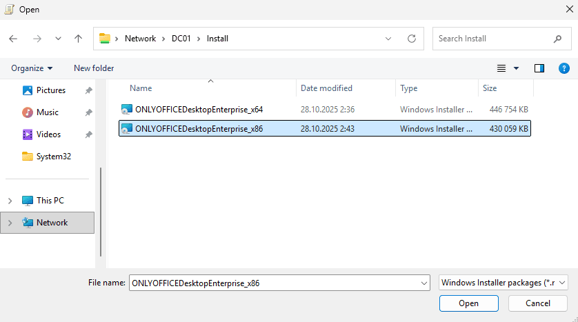Select Install in the address breadcrumb

pyautogui.click(x=217, y=39)
